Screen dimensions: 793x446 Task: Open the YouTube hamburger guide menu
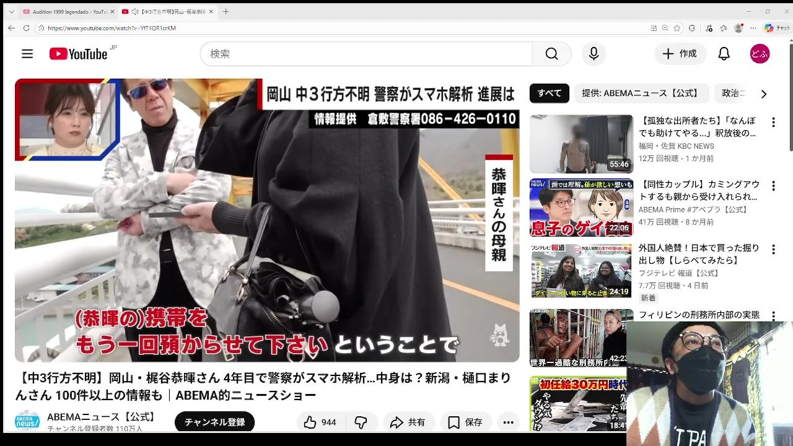27,54
